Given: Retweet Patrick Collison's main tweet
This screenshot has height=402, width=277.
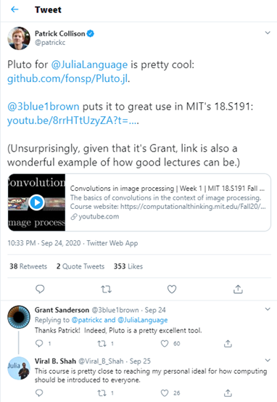Looking at the screenshot, I should (x=106, y=290).
